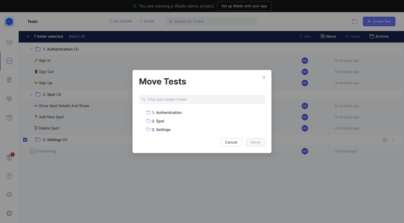Click the 3. Settings (0) folder row

tap(211, 140)
